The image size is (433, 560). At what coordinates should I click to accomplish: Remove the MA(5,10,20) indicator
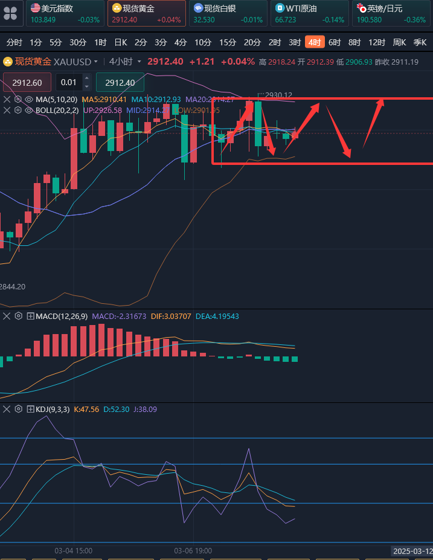pos(7,99)
